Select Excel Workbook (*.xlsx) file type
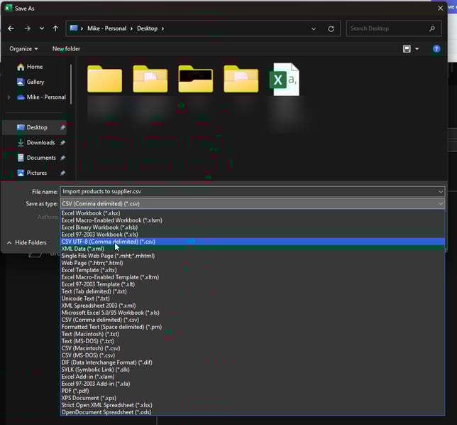 [91, 213]
